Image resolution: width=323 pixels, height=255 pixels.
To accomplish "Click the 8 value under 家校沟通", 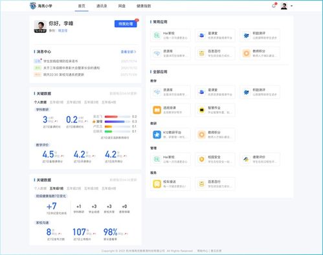I will tap(49, 232).
